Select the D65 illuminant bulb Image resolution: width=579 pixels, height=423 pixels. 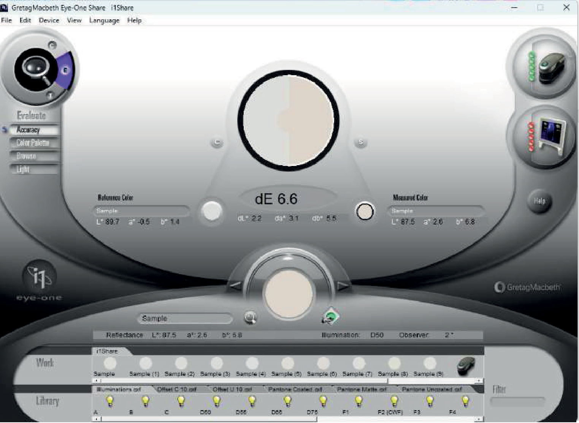pos(288,401)
